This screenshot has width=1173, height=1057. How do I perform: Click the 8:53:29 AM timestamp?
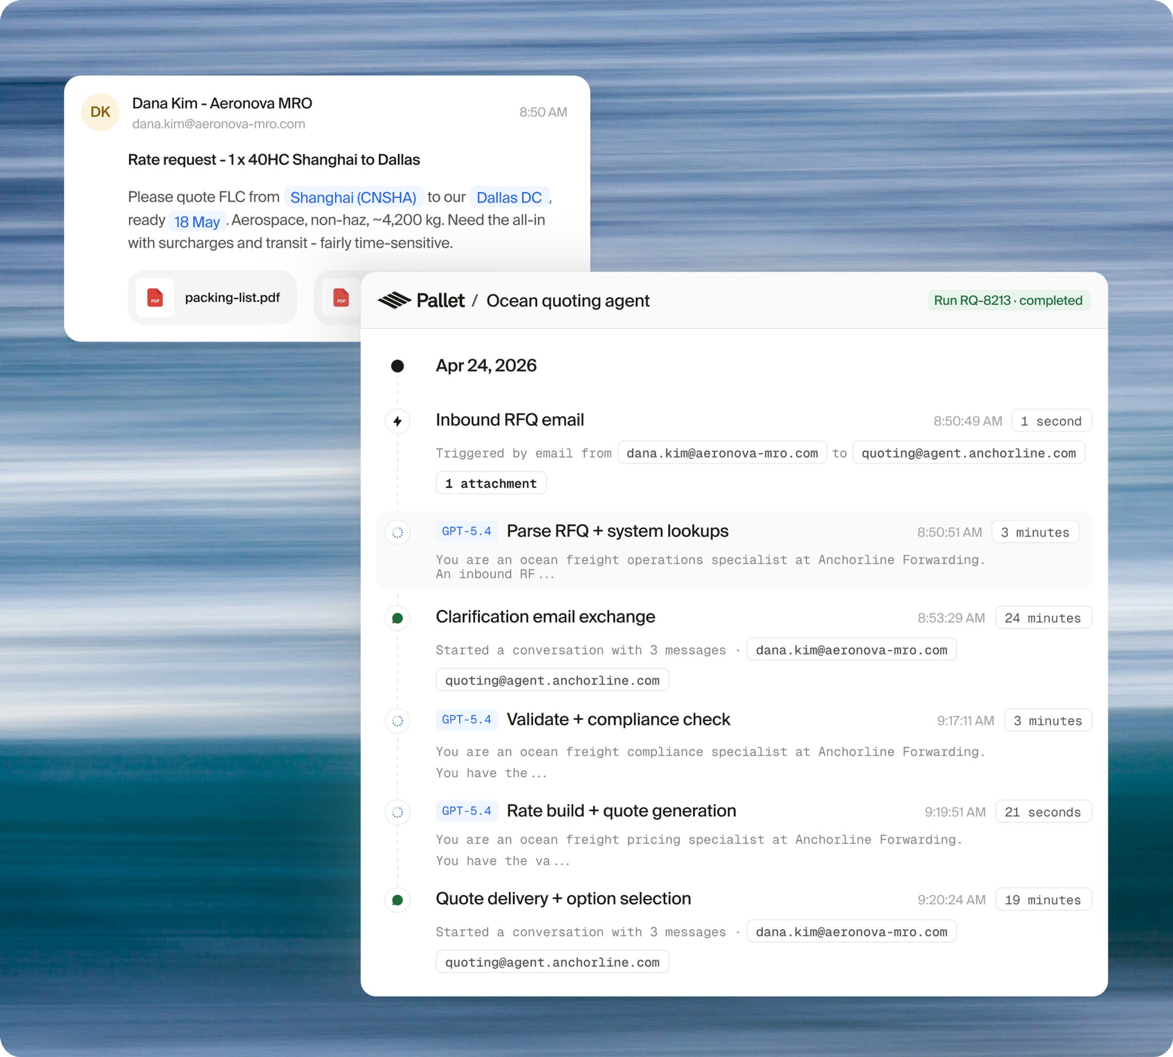951,618
